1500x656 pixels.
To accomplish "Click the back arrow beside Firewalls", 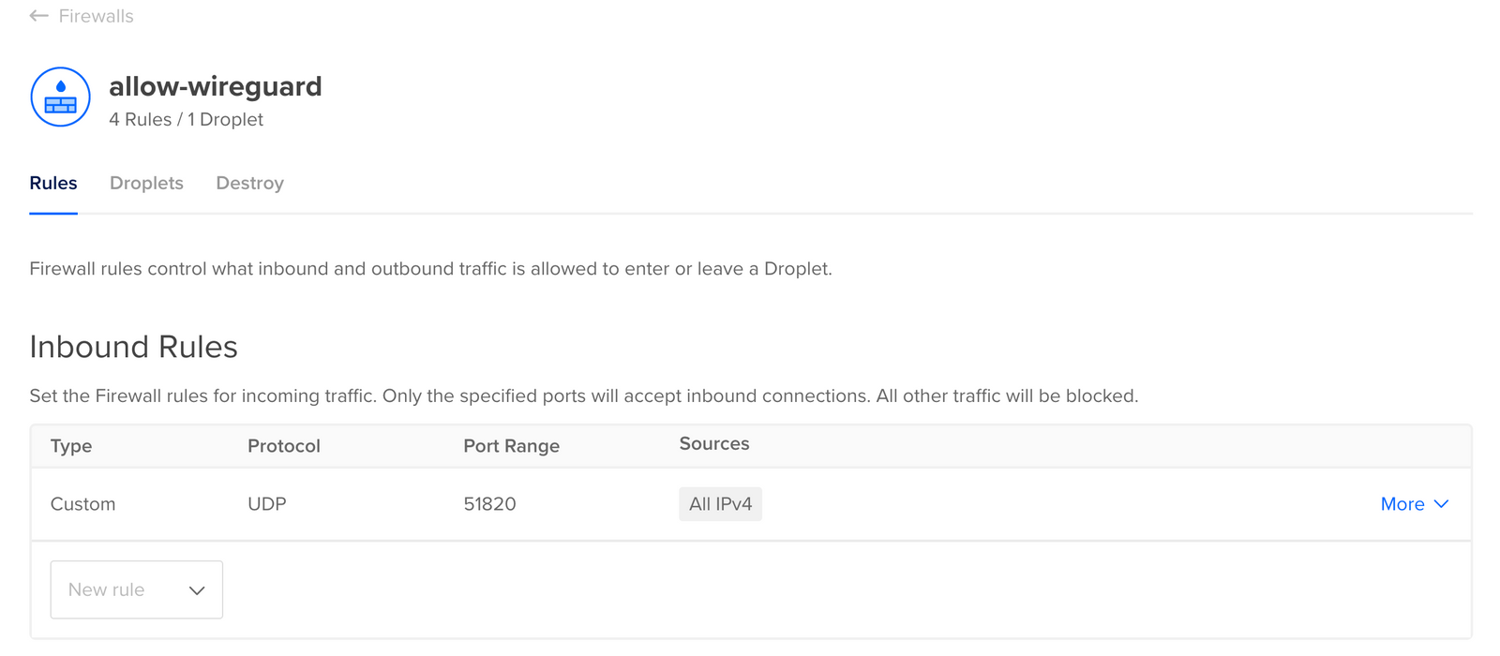I will (x=37, y=15).
